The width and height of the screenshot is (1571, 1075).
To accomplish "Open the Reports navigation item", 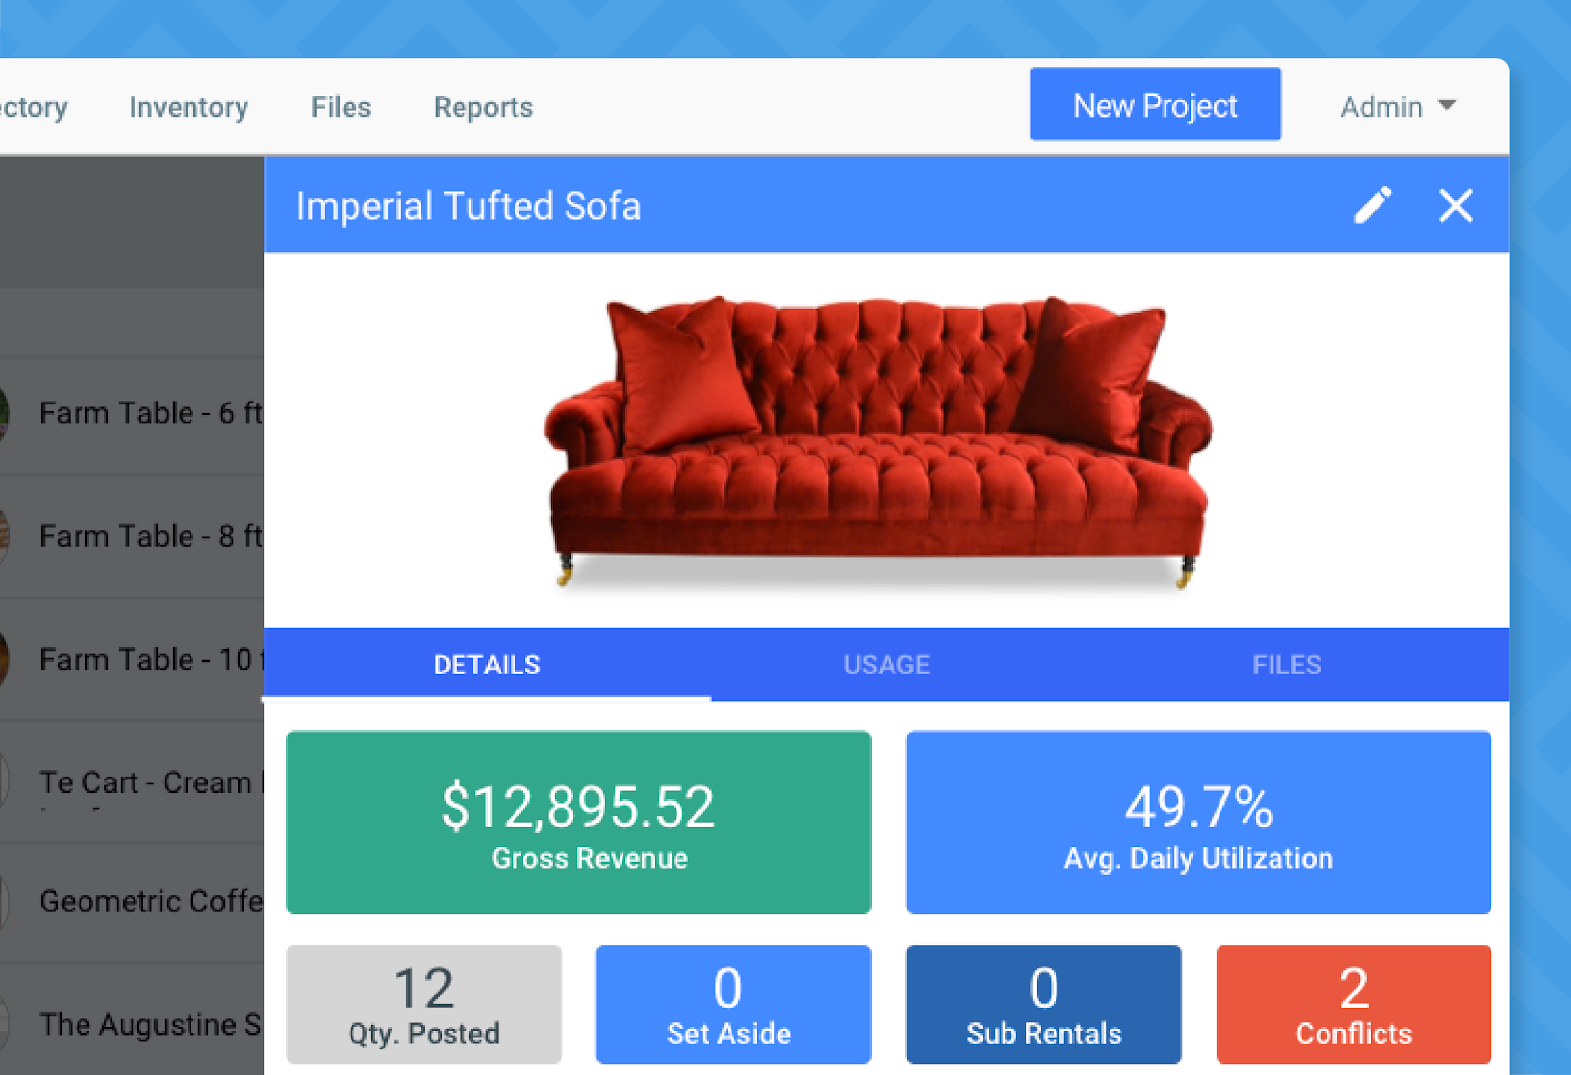I will [x=483, y=107].
